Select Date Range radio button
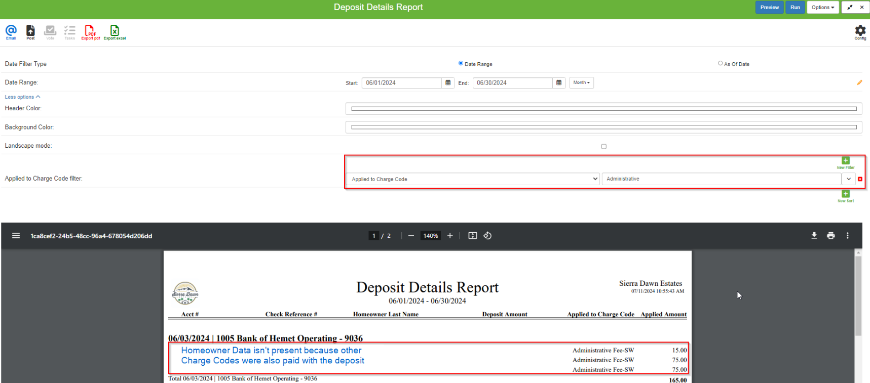Viewport: 870px width, 383px height. pyautogui.click(x=461, y=63)
